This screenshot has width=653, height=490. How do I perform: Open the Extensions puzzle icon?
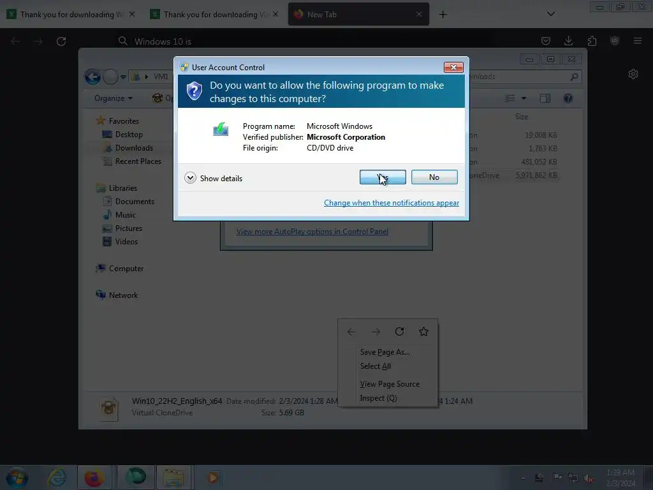pyautogui.click(x=592, y=41)
